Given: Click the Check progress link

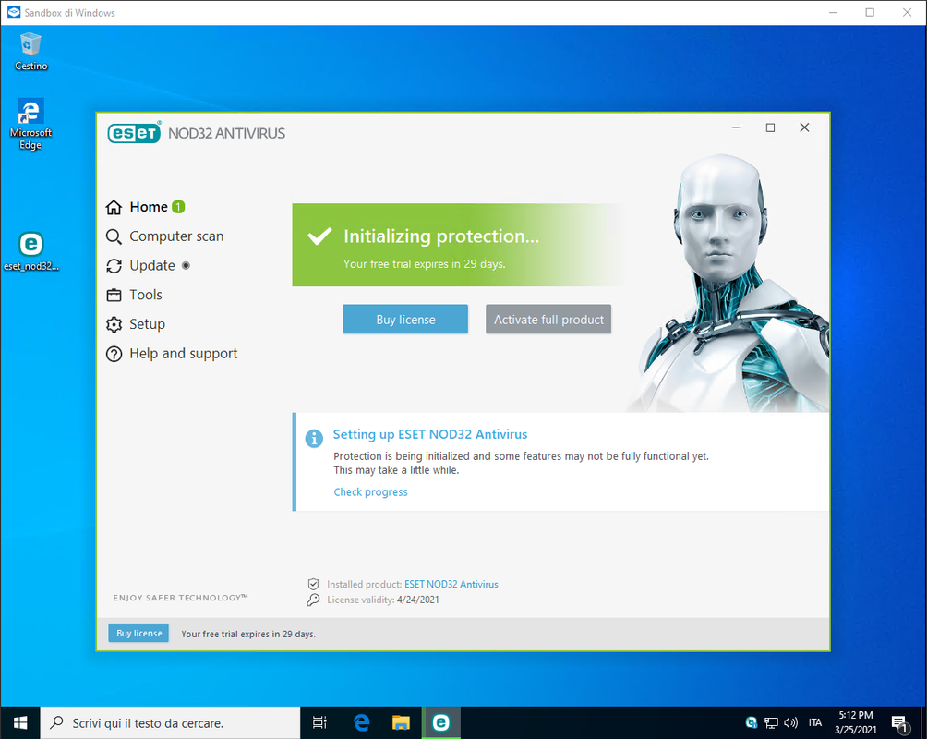Looking at the screenshot, I should (370, 491).
